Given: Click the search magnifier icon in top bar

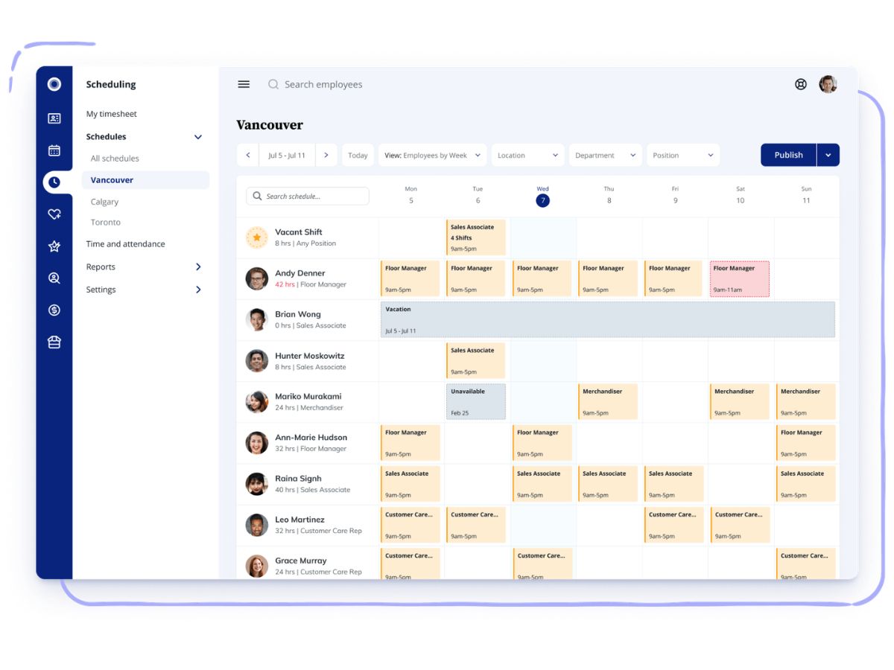Looking at the screenshot, I should coord(273,84).
